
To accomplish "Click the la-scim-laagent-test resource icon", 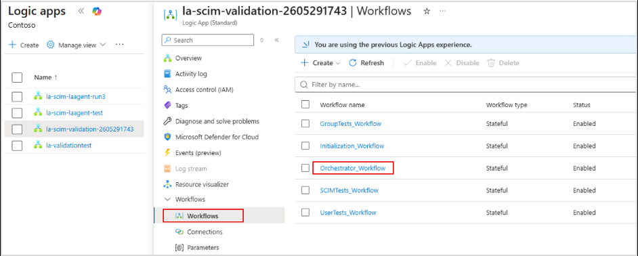I will coord(38,112).
